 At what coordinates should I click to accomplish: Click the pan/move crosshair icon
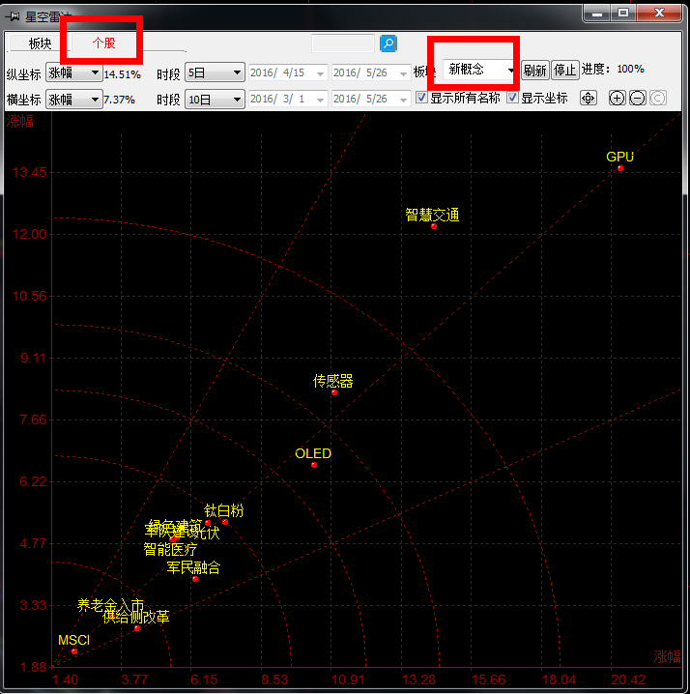coord(589,98)
